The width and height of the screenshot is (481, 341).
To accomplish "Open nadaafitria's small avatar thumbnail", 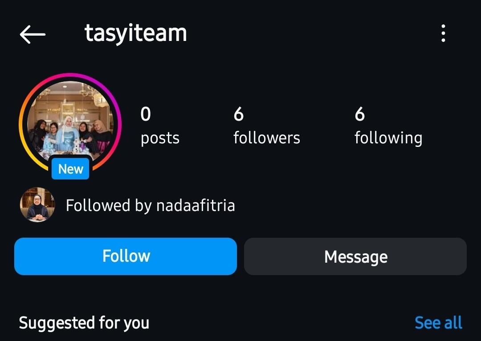I will click(37, 205).
